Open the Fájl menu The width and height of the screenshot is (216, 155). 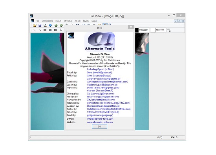37,21
